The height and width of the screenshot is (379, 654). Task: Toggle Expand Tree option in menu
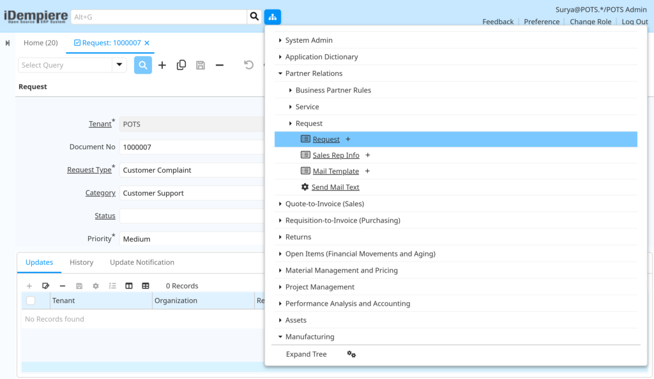point(306,354)
